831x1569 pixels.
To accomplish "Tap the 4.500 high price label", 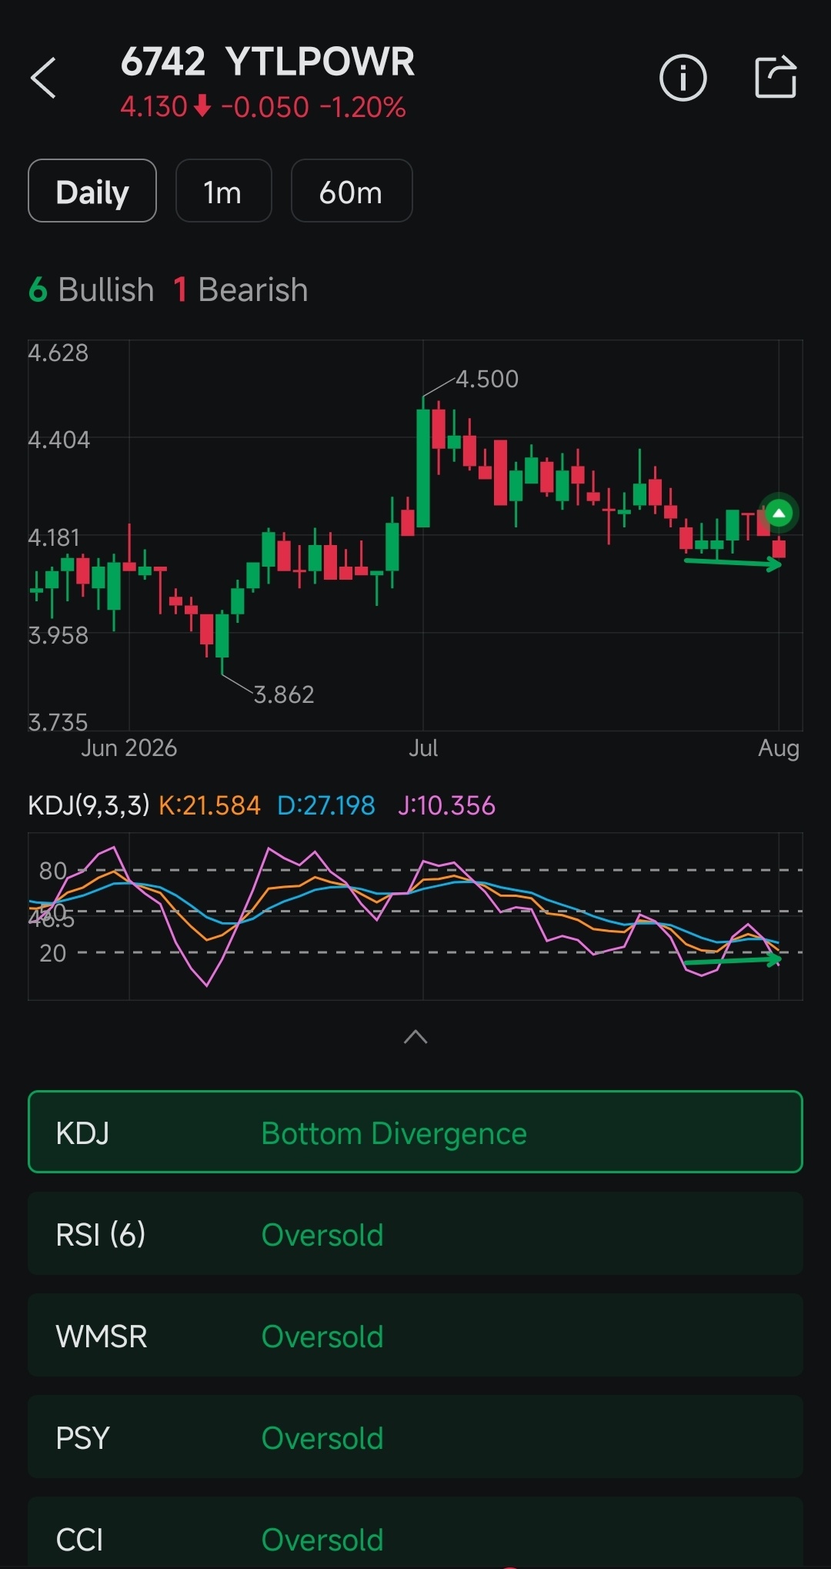I will click(487, 379).
